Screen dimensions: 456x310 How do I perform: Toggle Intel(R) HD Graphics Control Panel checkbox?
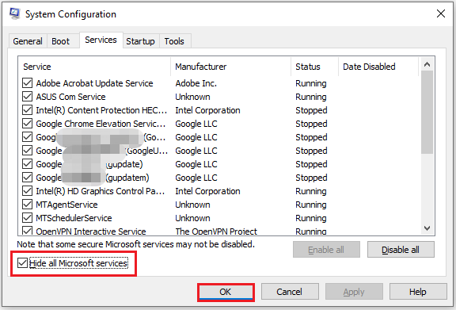point(28,191)
